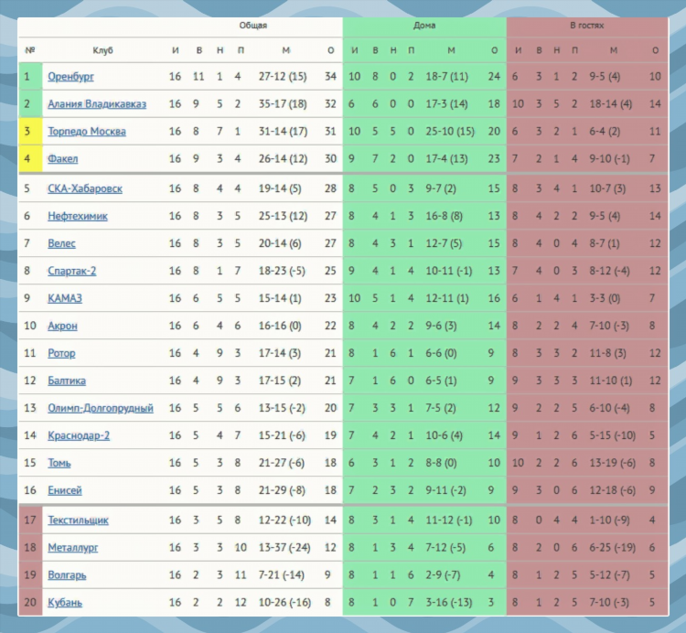The width and height of the screenshot is (686, 633).
Task: Select Кубань's home goals 3-16 (-13)
Action: coord(449,603)
